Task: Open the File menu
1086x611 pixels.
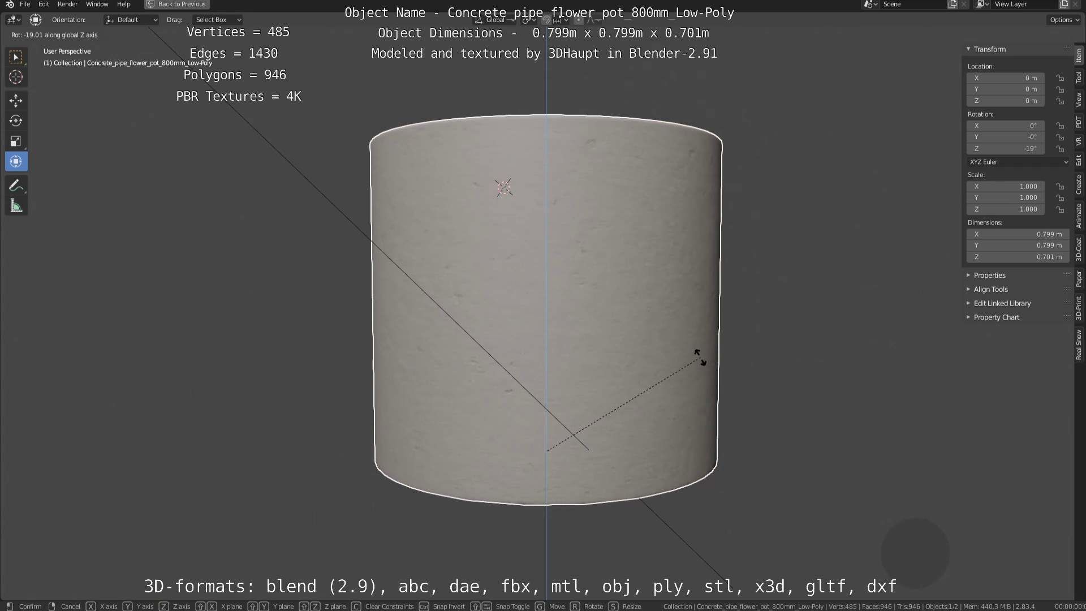Action: click(x=25, y=4)
